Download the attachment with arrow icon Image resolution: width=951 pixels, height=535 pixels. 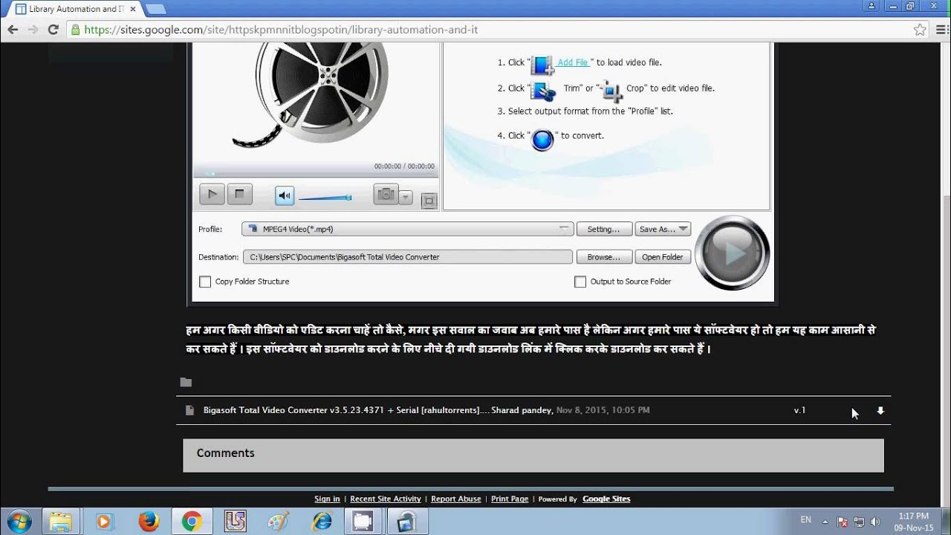(x=880, y=410)
